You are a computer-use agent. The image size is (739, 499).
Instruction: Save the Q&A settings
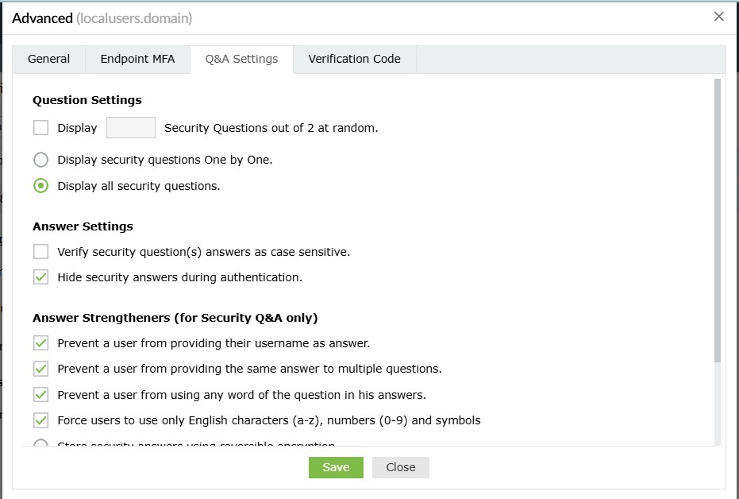tap(336, 467)
